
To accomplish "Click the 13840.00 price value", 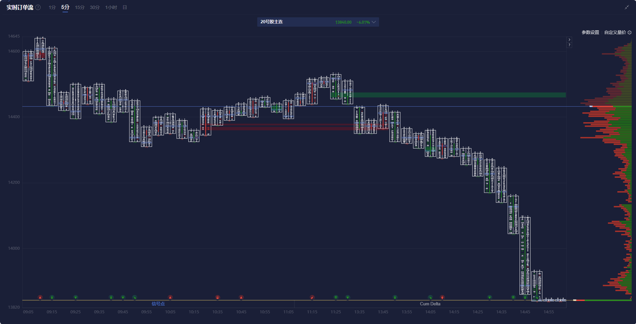I will tap(343, 22).
